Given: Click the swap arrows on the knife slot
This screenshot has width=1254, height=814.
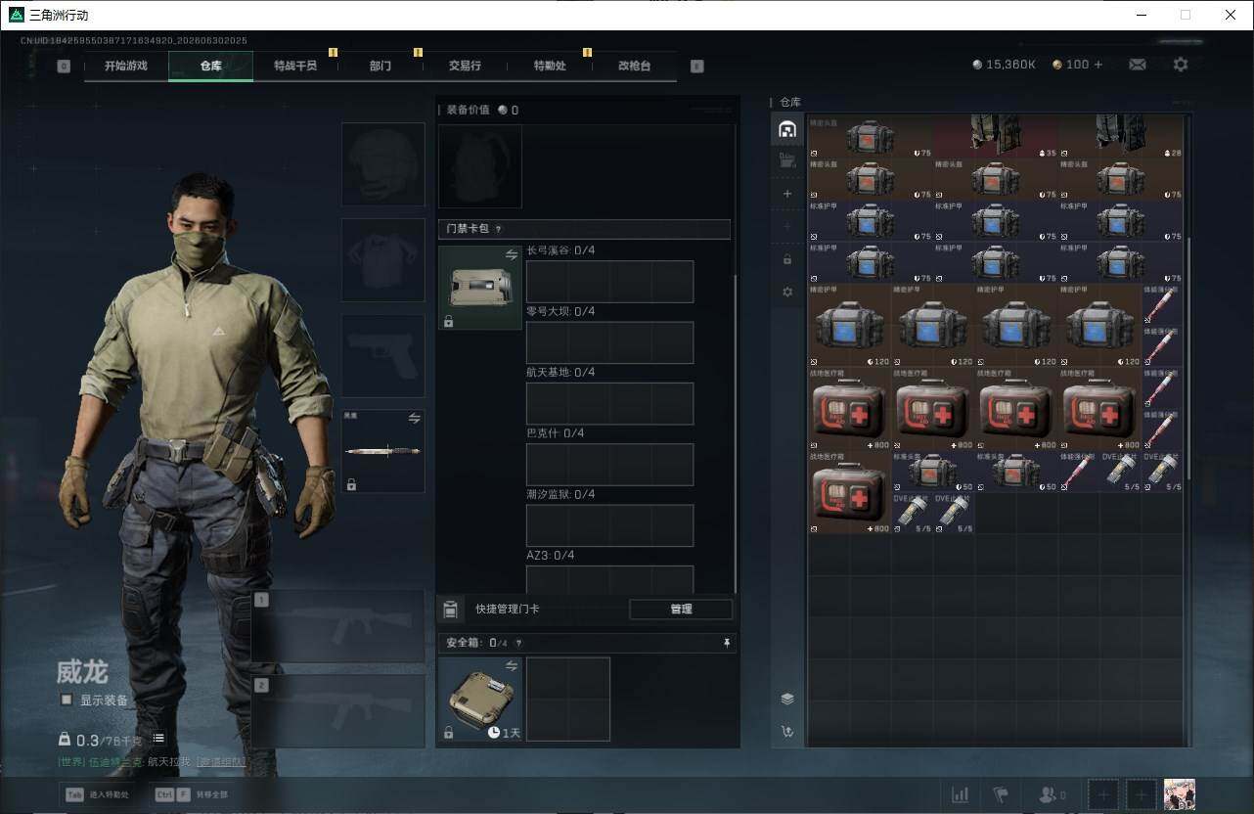Looking at the screenshot, I should pos(414,419).
